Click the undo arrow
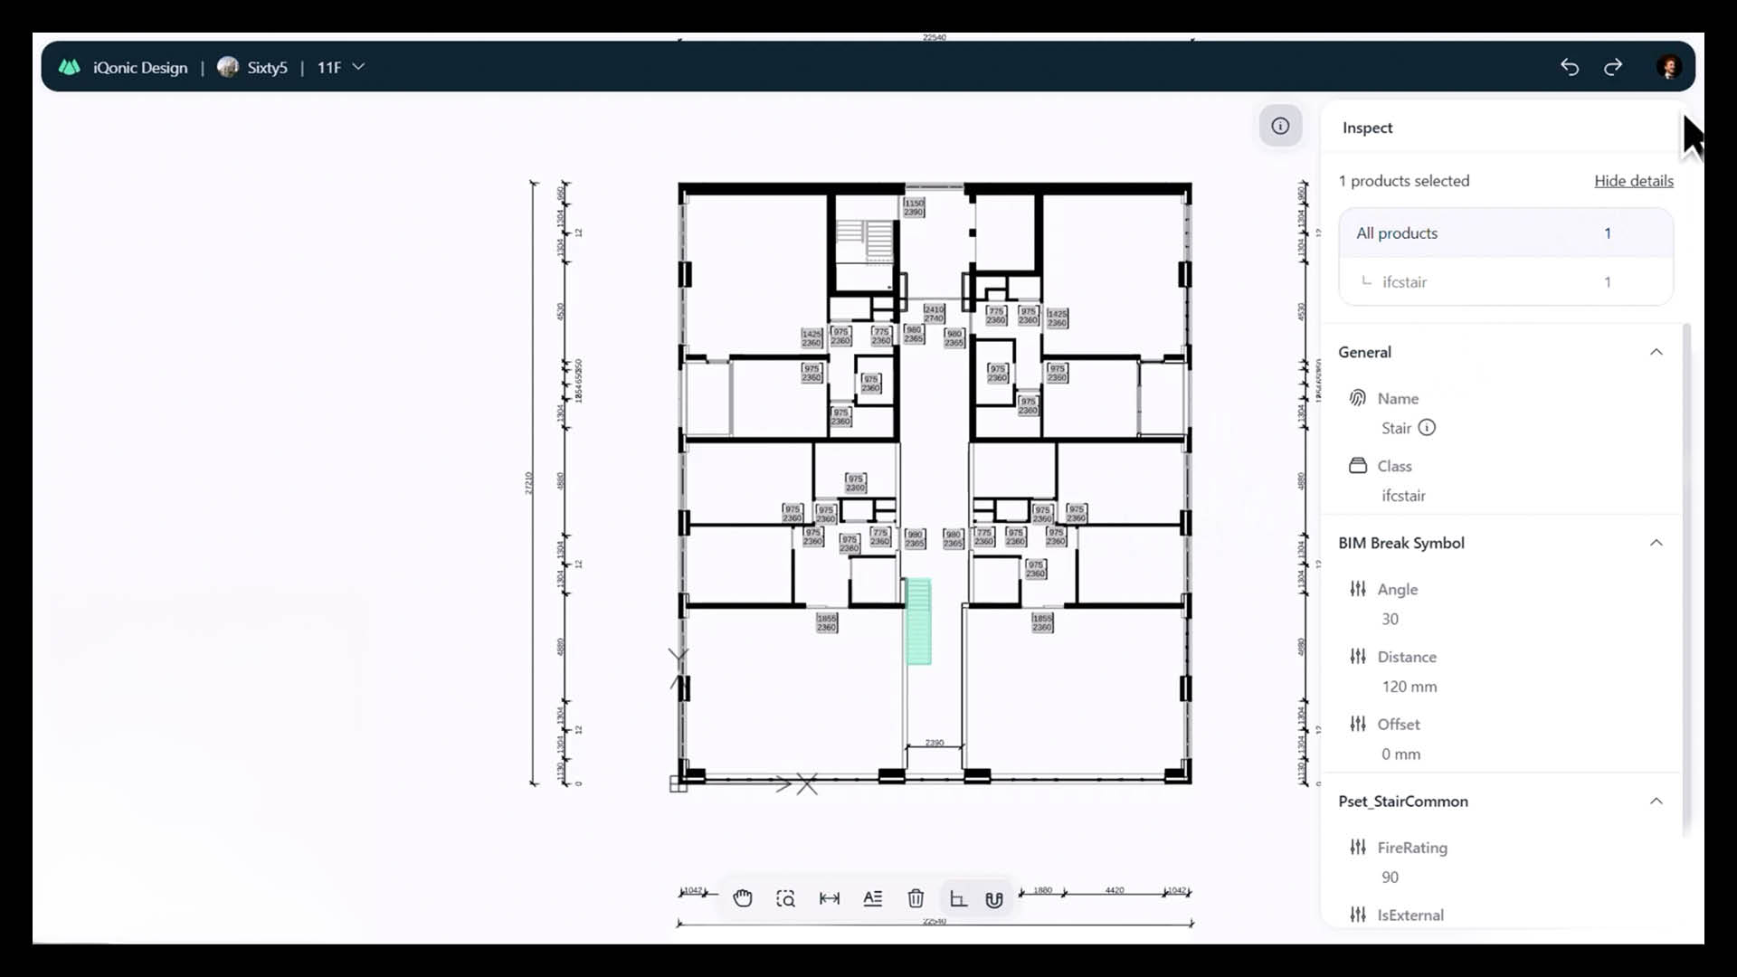 click(x=1570, y=67)
